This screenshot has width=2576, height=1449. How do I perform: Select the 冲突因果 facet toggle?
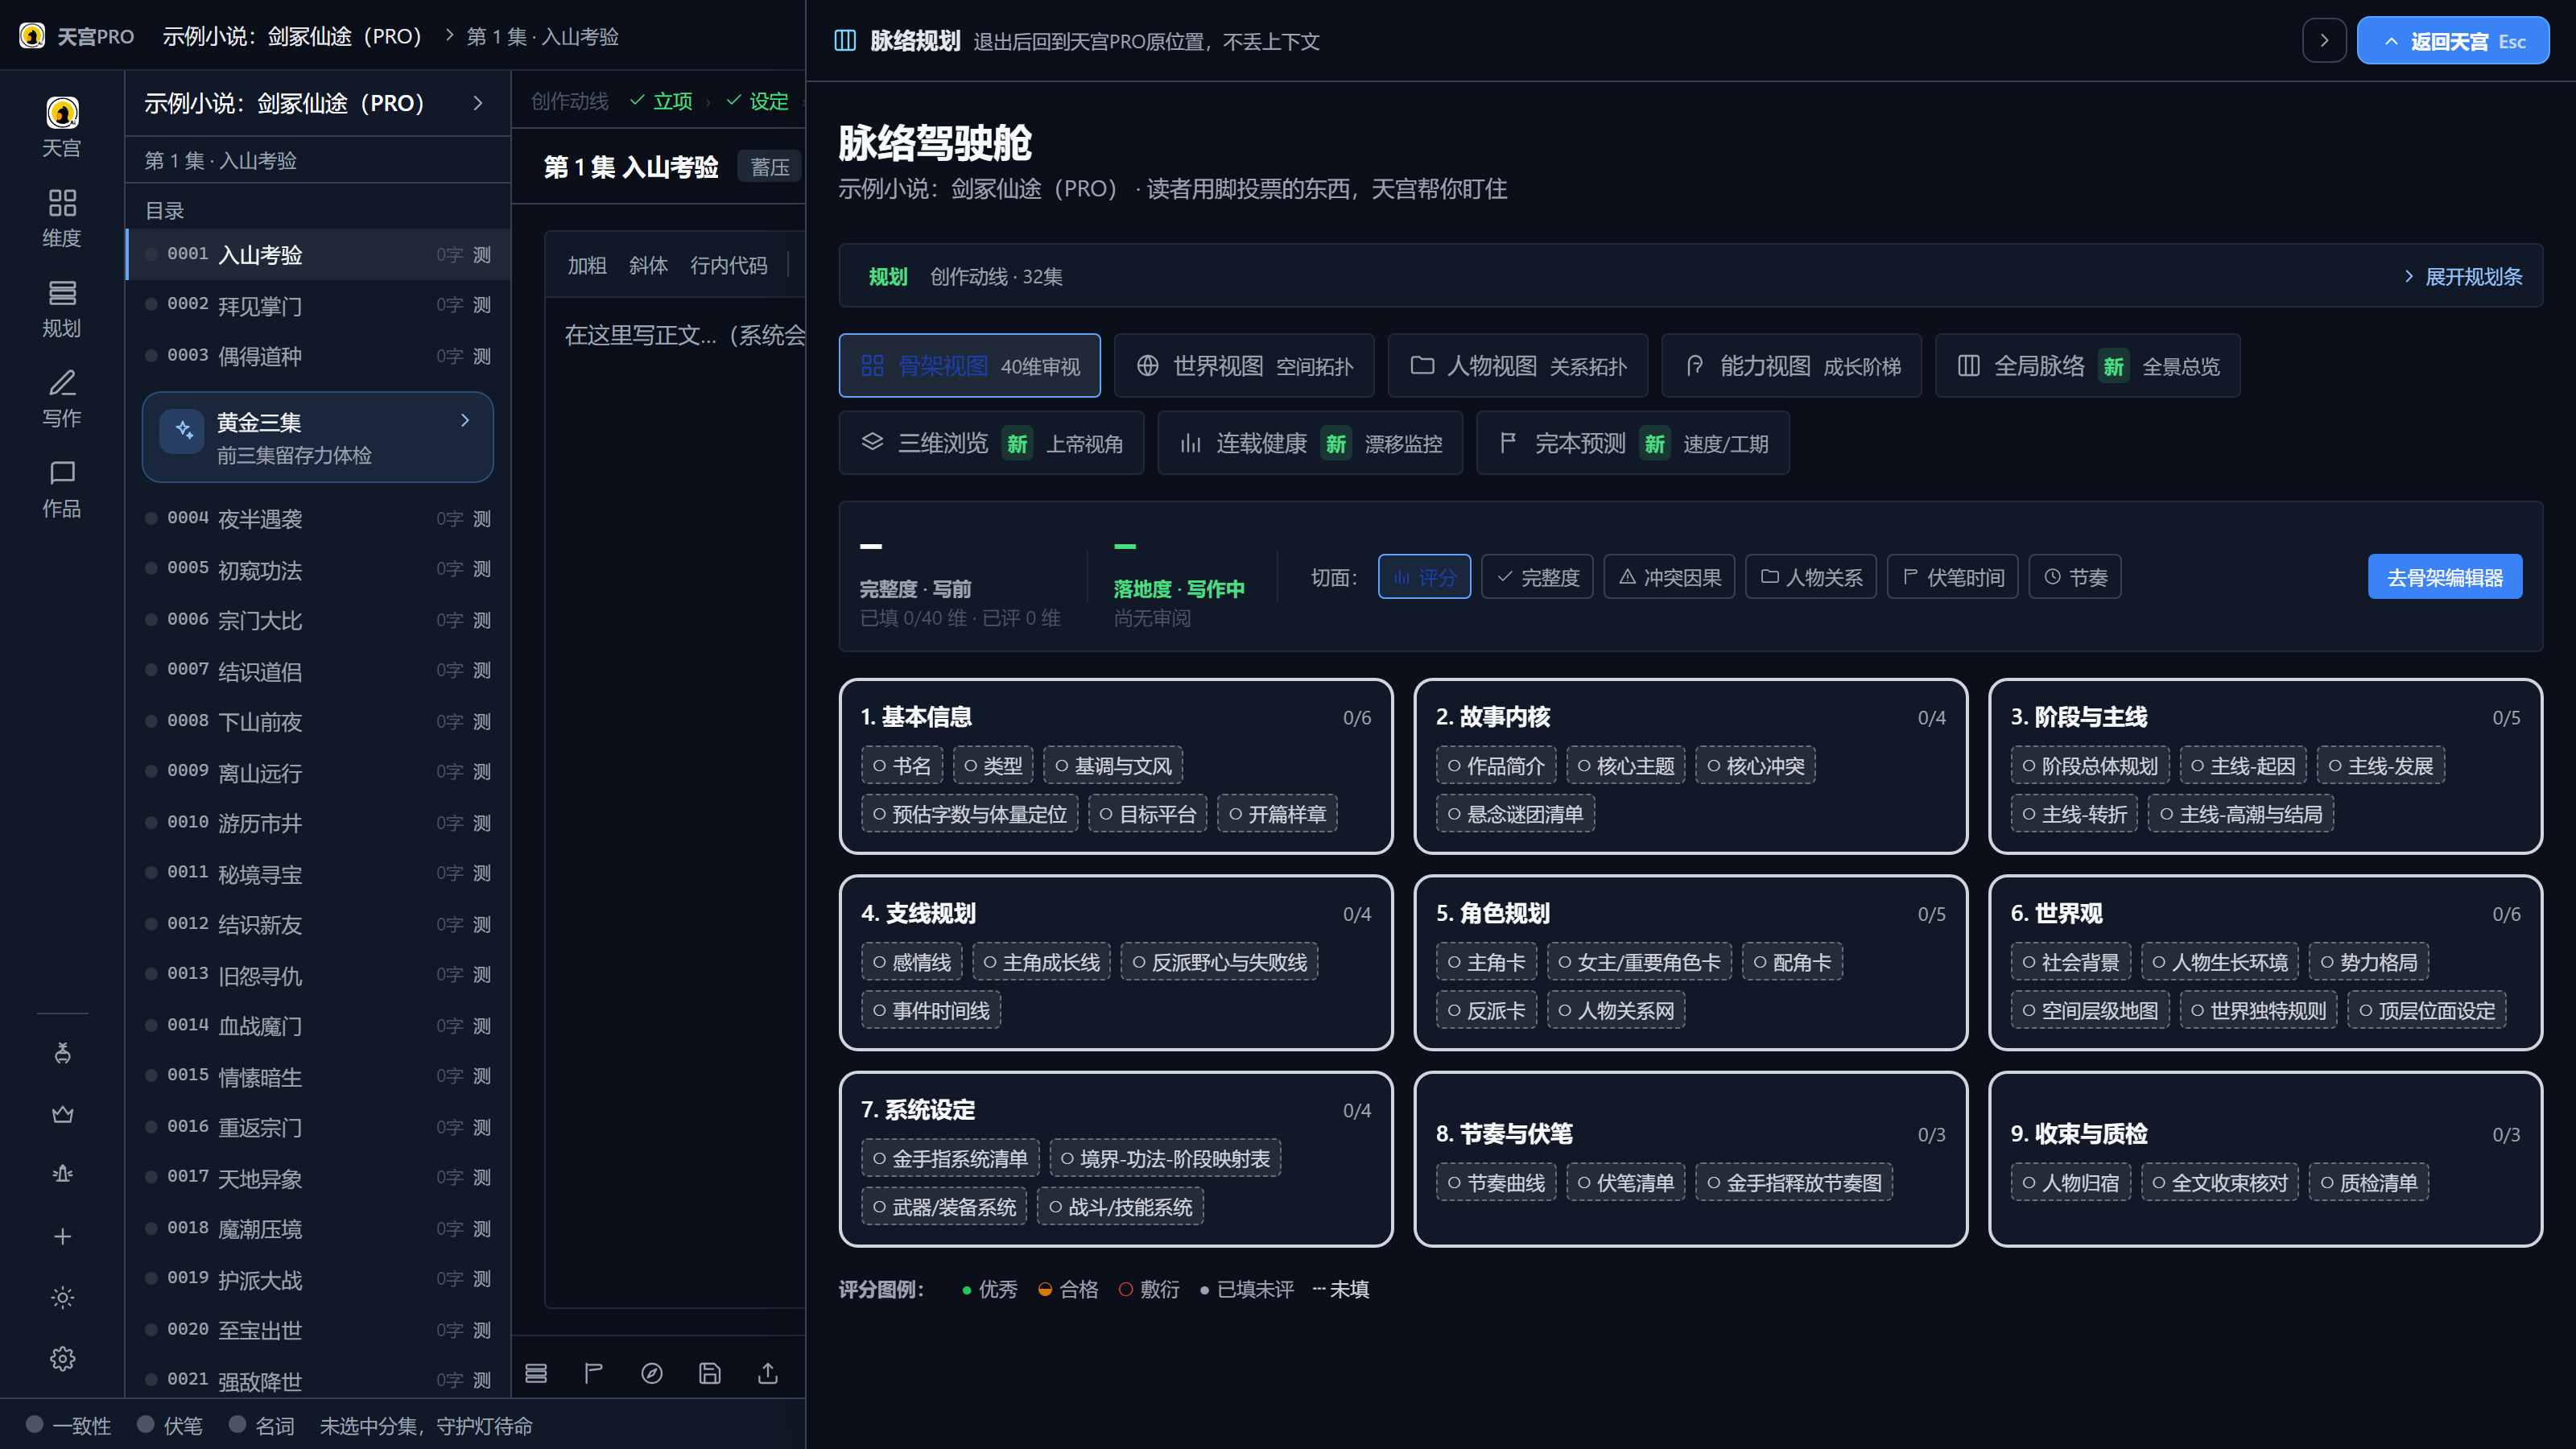(1669, 577)
